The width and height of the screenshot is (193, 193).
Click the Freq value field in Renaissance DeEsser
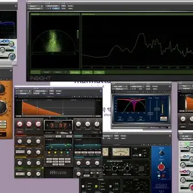(x=121, y=119)
